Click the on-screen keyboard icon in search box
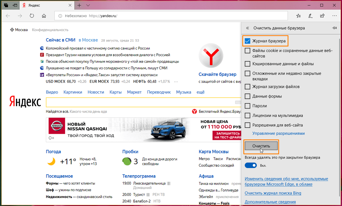 tap(238, 102)
